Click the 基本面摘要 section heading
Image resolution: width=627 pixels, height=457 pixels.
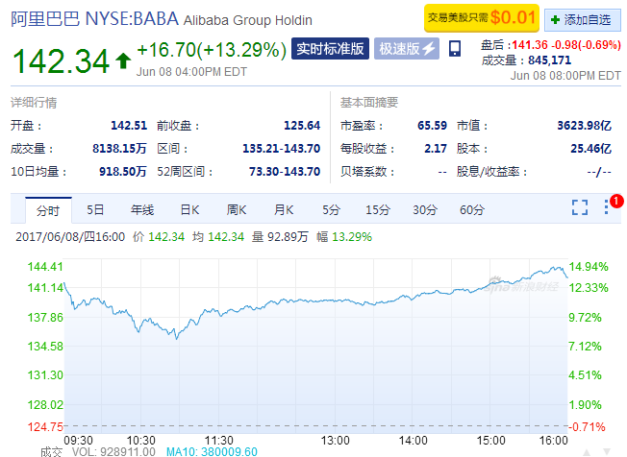pyautogui.click(x=369, y=103)
